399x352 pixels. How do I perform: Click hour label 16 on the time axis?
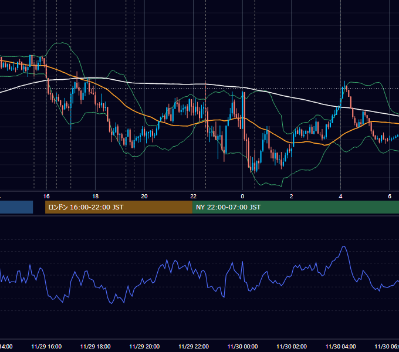tap(46, 197)
